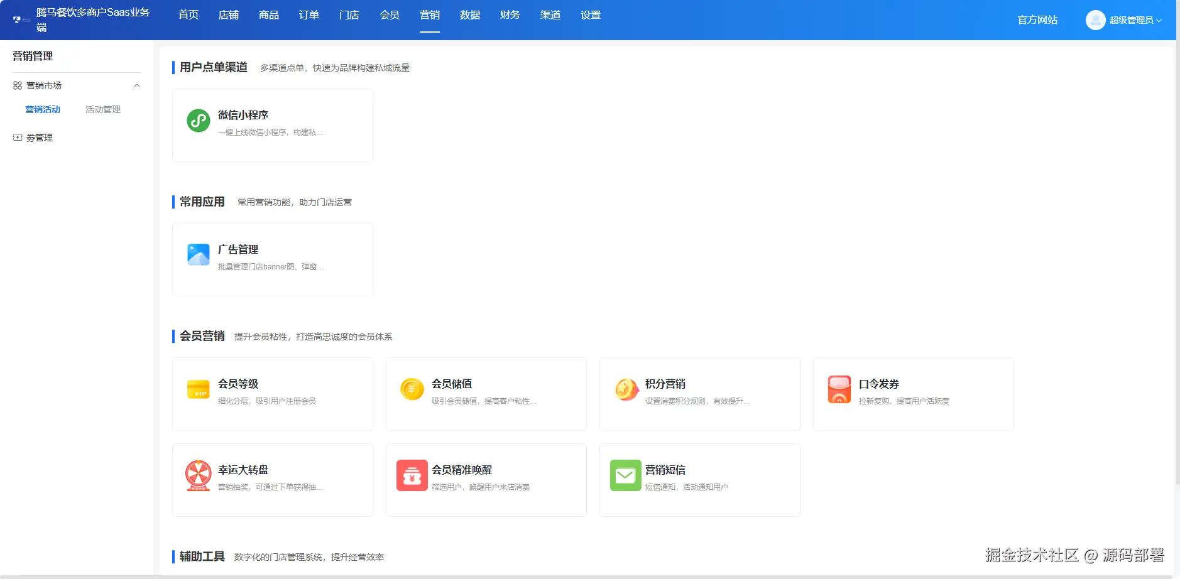Viewport: 1180px width, 579px height.
Task: Open the 积分营销 card title
Action: coord(665,384)
